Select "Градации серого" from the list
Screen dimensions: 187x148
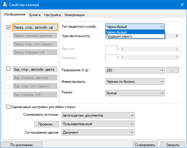[x=119, y=37]
